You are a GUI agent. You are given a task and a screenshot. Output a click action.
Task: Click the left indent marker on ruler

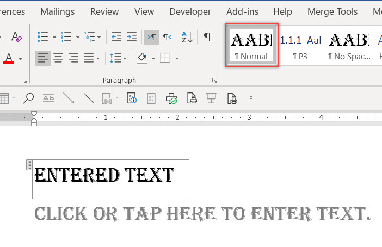[x=34, y=123]
